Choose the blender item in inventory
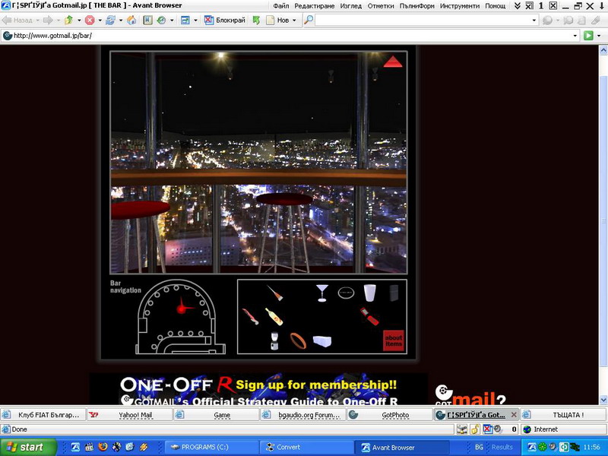608x456 pixels. (274, 340)
